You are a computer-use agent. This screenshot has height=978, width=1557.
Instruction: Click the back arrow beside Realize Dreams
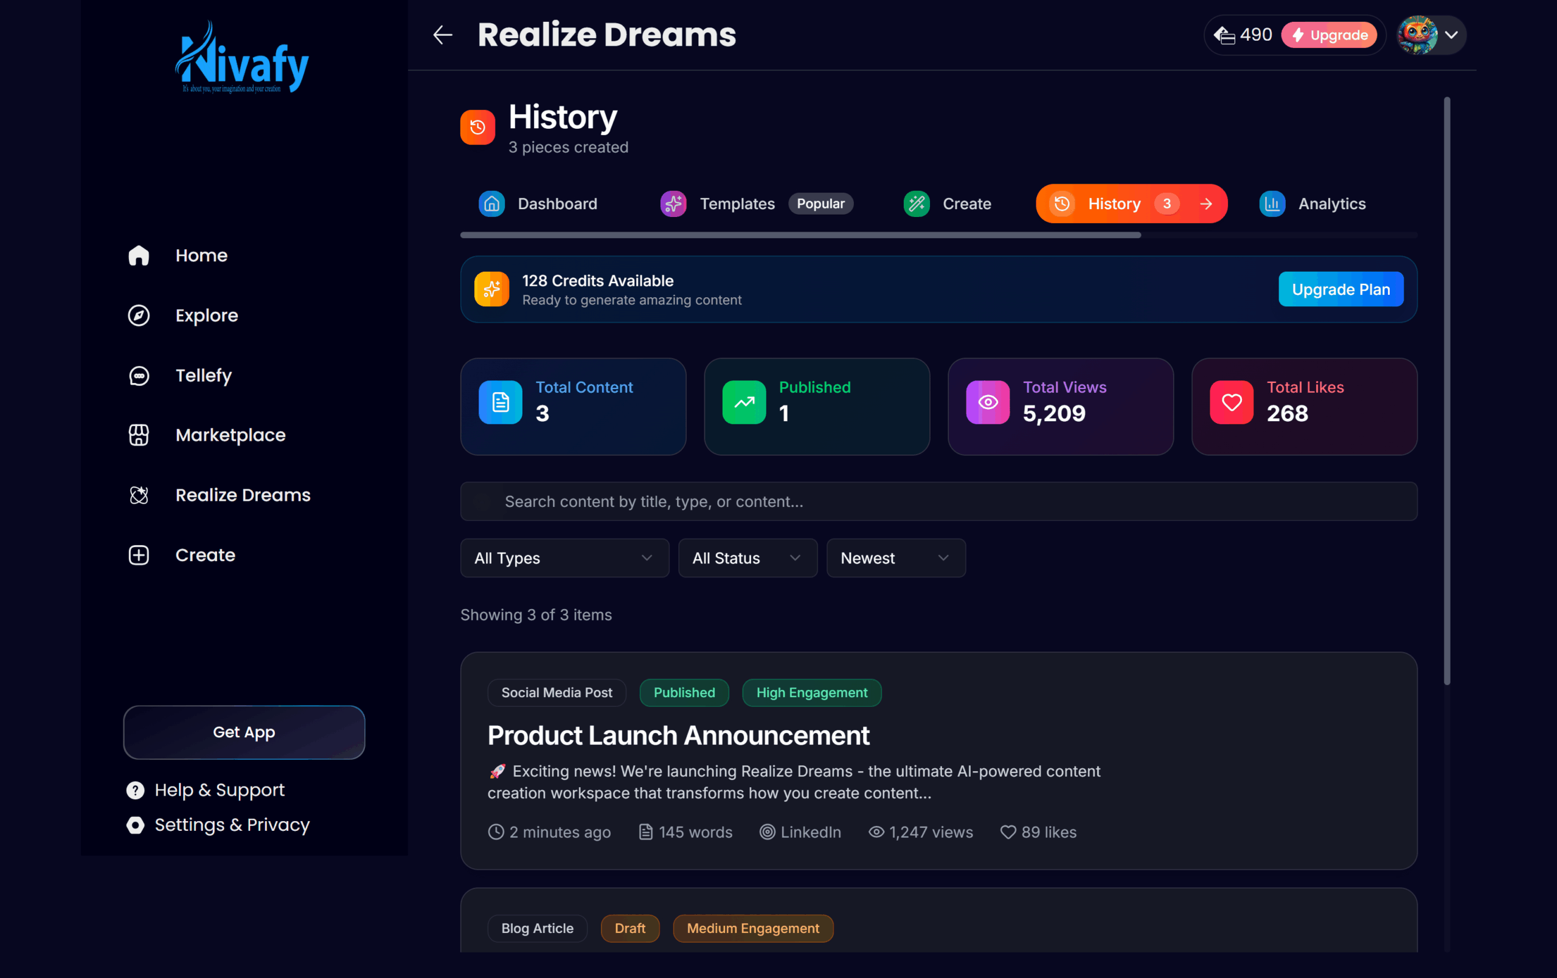pos(442,35)
